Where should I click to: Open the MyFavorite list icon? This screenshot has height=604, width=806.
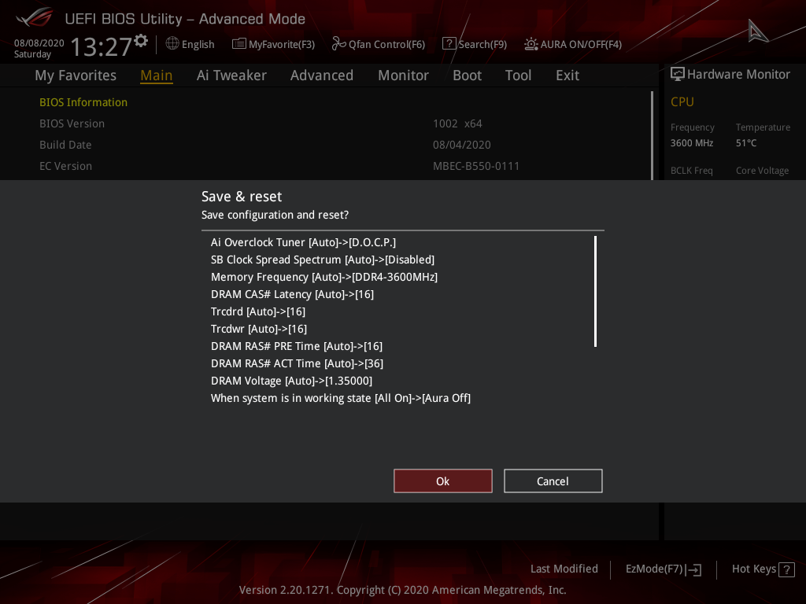(x=239, y=44)
